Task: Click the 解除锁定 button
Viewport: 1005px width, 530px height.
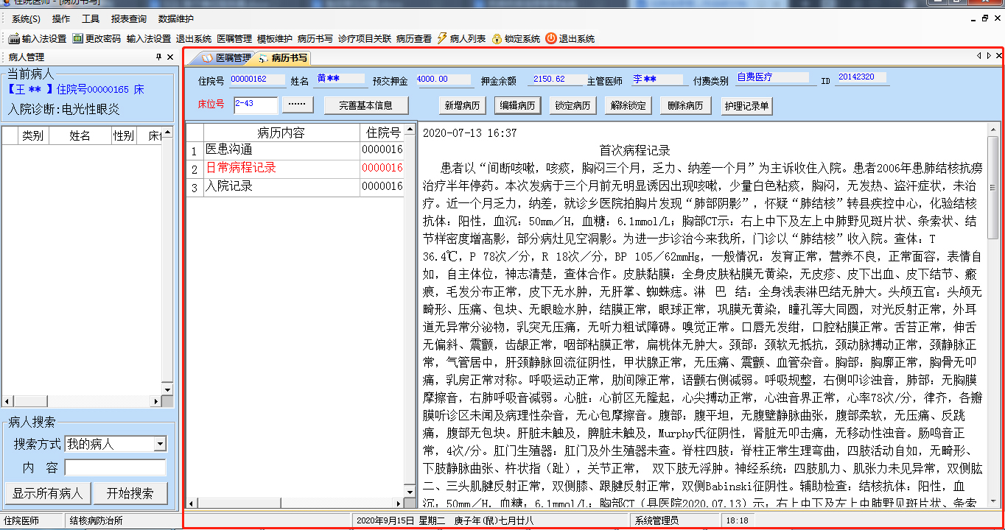Action: tap(628, 105)
